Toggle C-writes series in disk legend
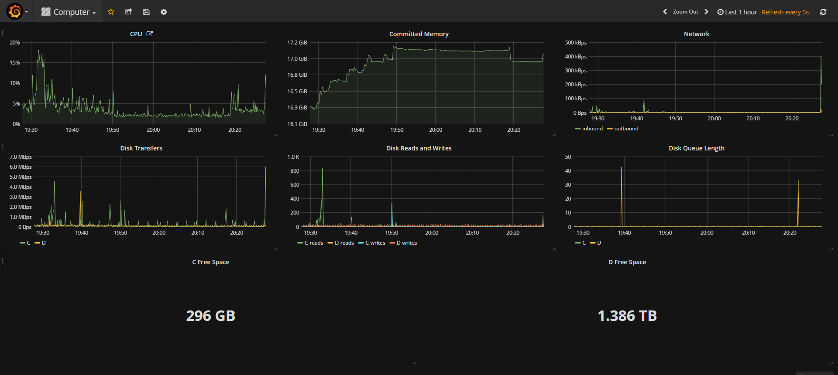The image size is (838, 375). point(375,243)
